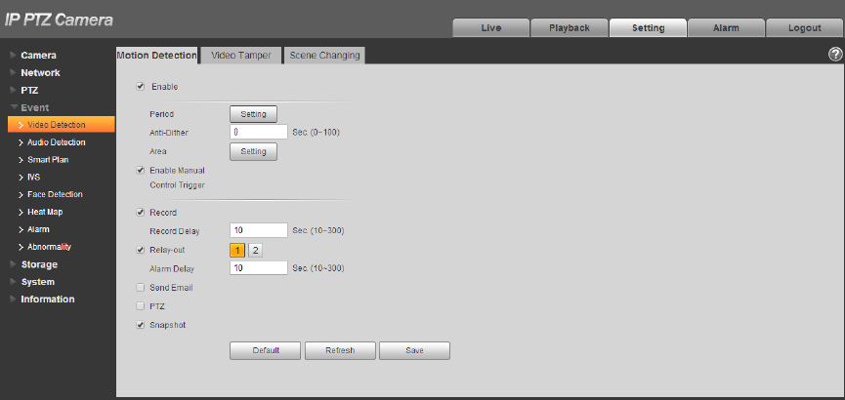Toggle the Snapshot checkbox
The image size is (845, 400).
(x=141, y=325)
